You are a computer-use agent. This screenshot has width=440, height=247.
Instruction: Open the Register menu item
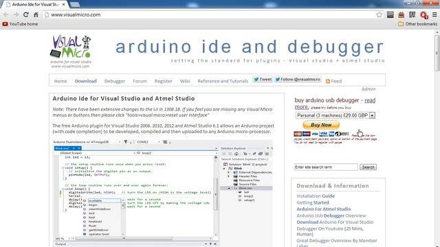164,81
